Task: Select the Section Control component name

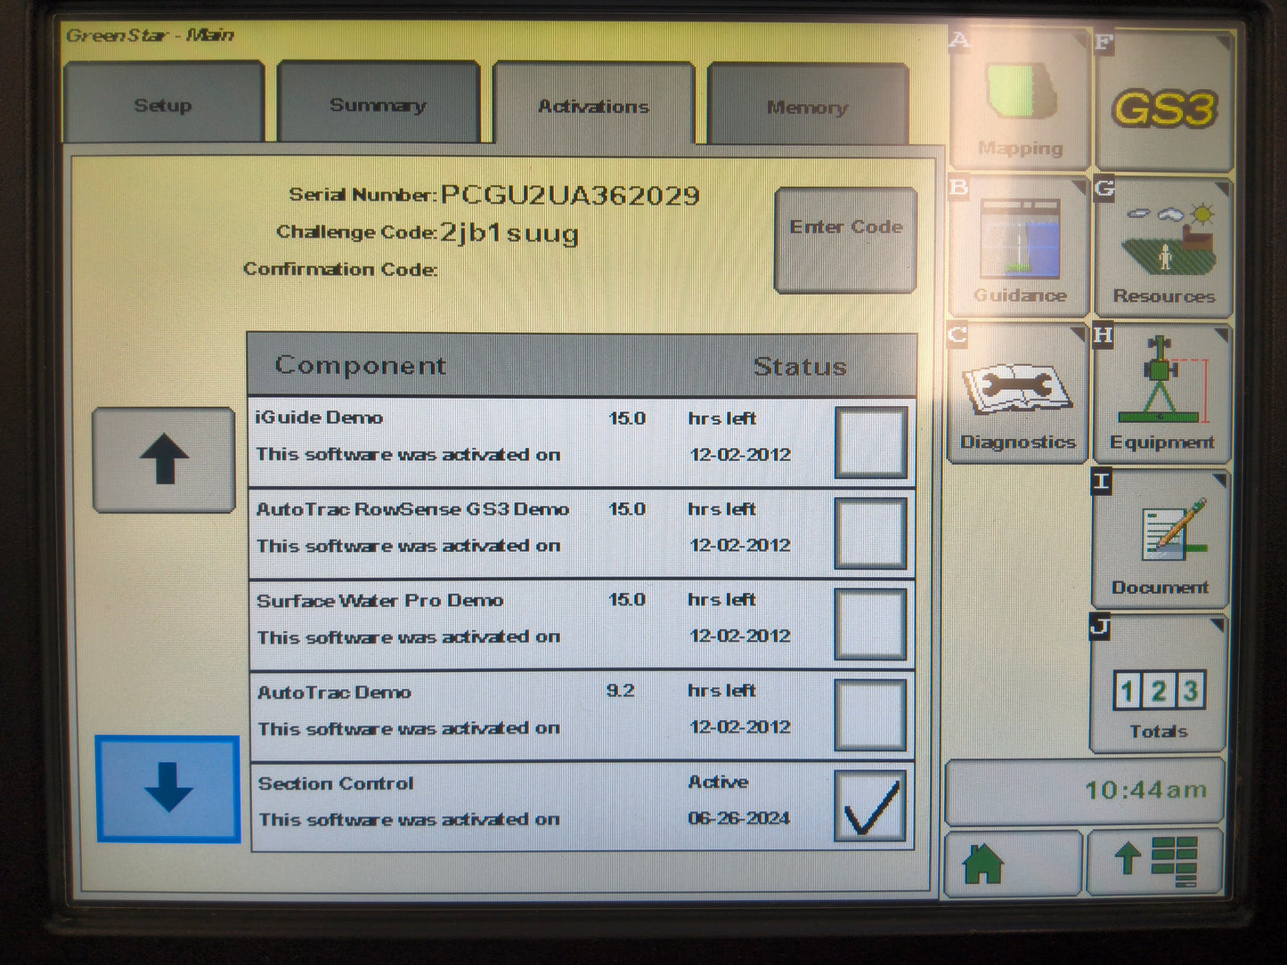Action: [x=336, y=783]
